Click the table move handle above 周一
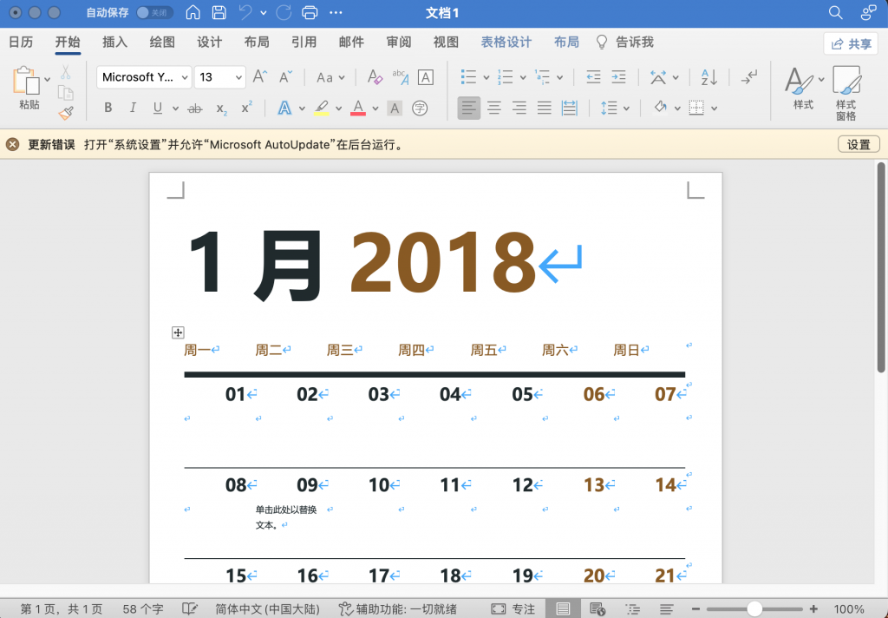This screenshot has width=888, height=618. point(177,332)
